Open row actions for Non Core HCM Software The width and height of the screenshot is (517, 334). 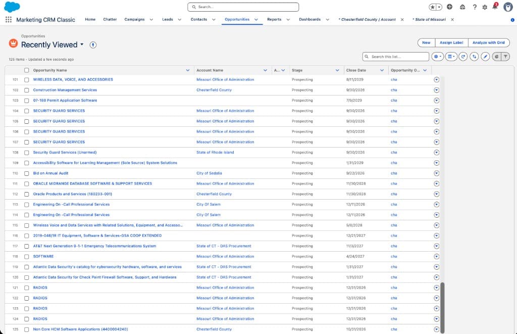point(437,329)
